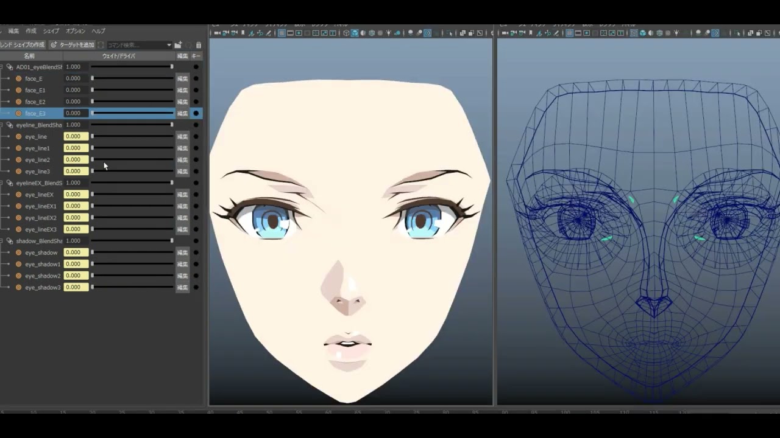Select wireframe cube icon in left viewport toolbar
Image resolution: width=780 pixels, height=438 pixels.
(x=346, y=33)
